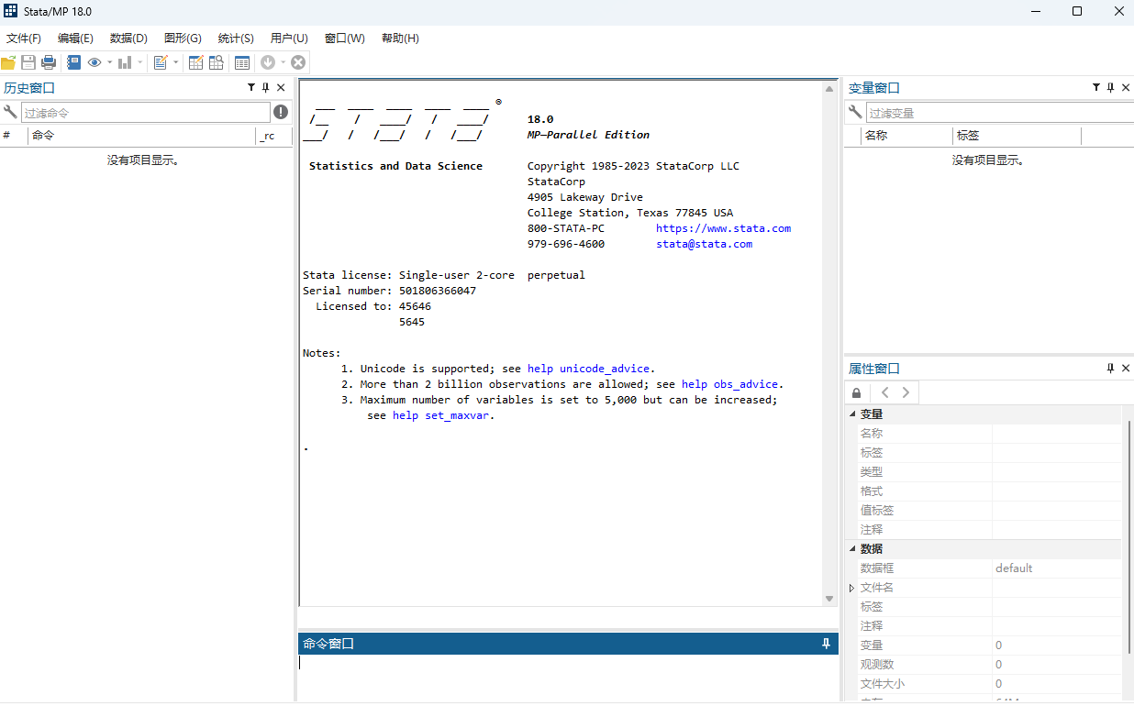This screenshot has width=1134, height=706.
Task: Toggle the lock icon in Properties window
Action: tap(857, 392)
